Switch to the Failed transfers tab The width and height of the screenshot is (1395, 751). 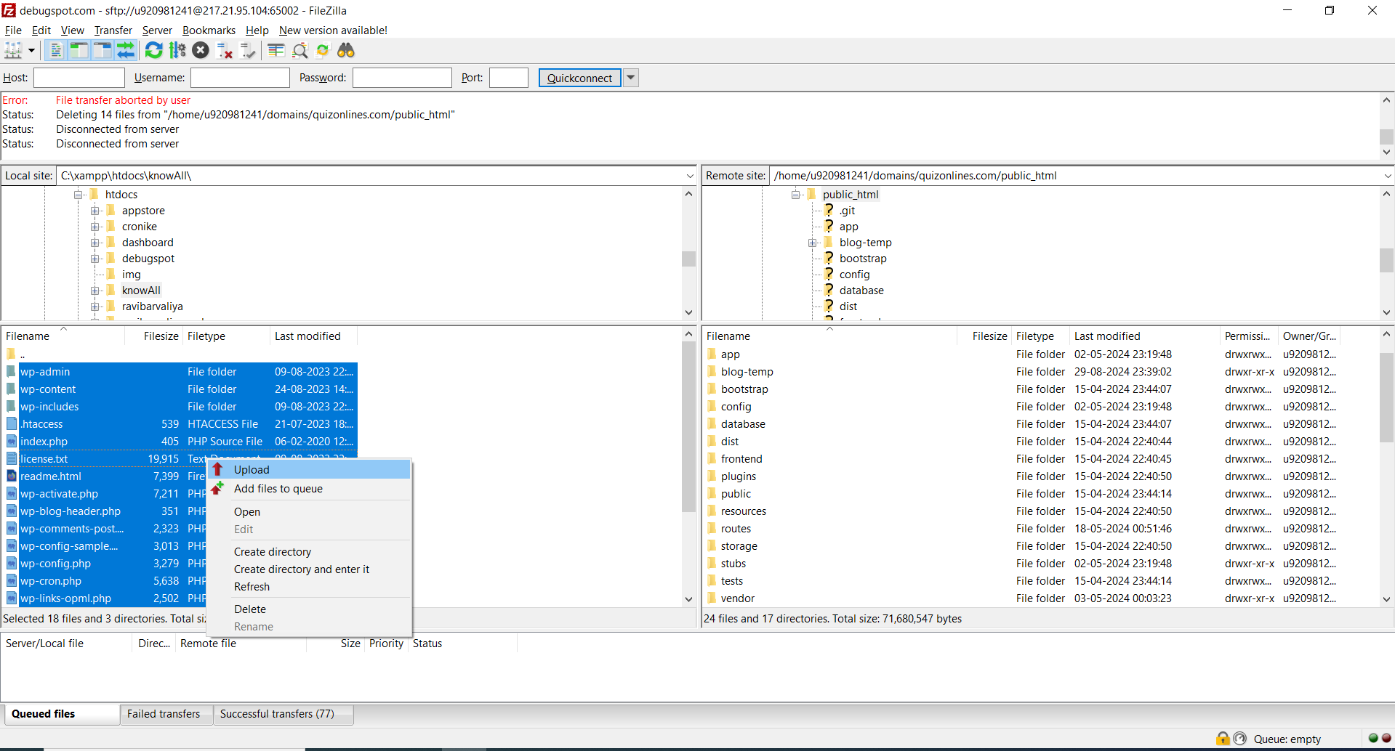coord(164,714)
